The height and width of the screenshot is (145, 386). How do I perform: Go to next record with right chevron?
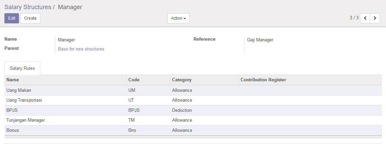point(374,18)
